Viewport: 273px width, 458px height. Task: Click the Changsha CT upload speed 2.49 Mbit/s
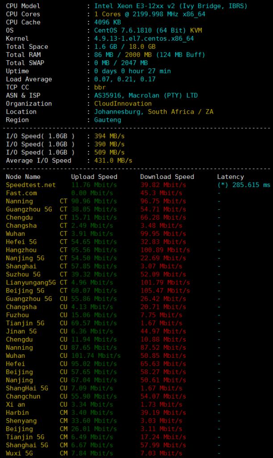[92, 226]
